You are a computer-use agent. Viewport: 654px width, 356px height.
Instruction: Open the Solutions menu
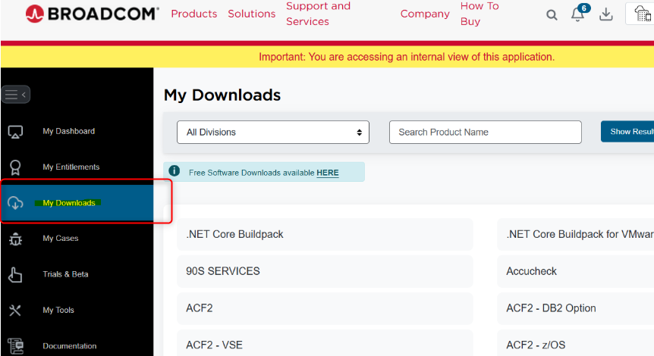coord(251,14)
